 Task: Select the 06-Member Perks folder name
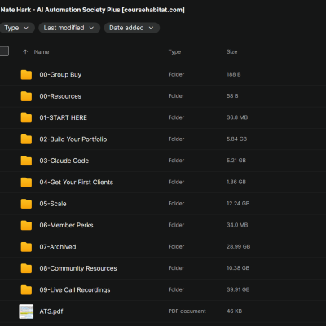[66, 225]
